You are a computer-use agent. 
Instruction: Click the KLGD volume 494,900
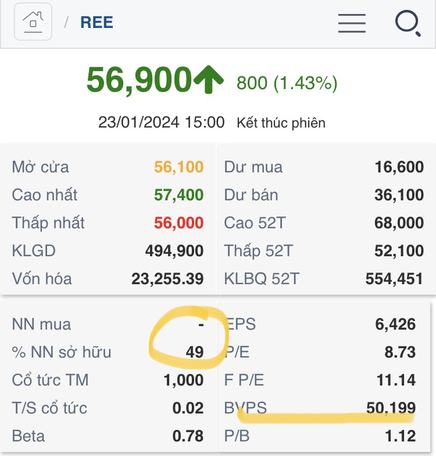pos(174,251)
